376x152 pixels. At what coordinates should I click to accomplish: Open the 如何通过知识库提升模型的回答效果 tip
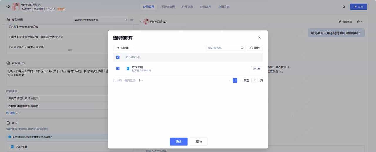[x=70, y=137]
